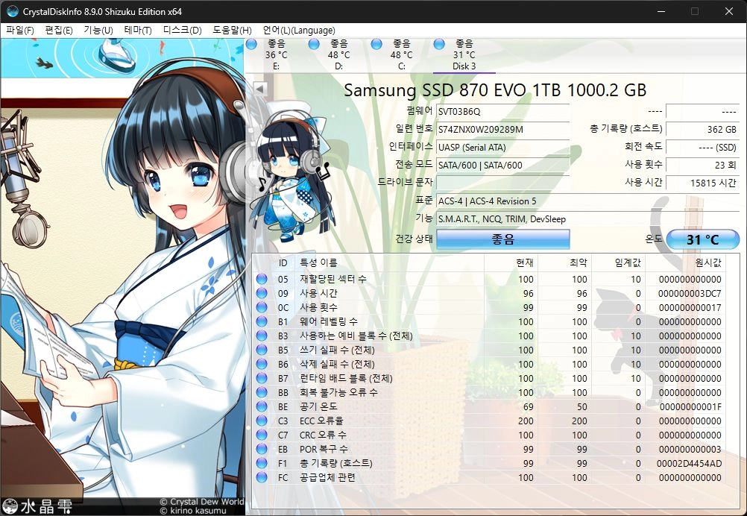Open the 편집(E) menu
Viewport: 747px width, 516px height.
pos(59,31)
